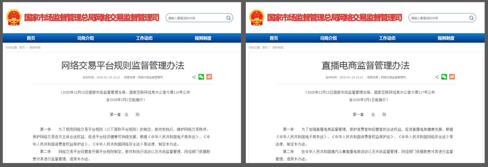Click the share icon under 直播电商监督管理办法
488x167 pixels.
coord(437,77)
